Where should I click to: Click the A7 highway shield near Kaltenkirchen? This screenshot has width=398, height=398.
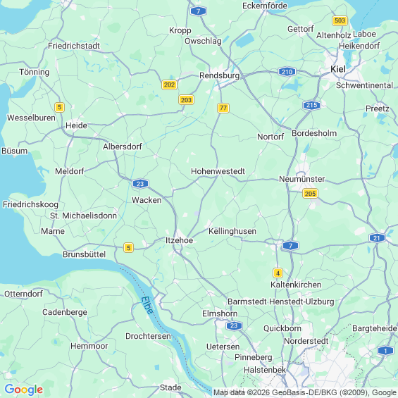point(290,245)
